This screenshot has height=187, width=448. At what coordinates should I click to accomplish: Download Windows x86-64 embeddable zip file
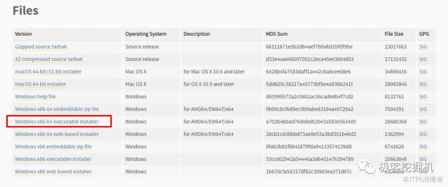coord(57,109)
